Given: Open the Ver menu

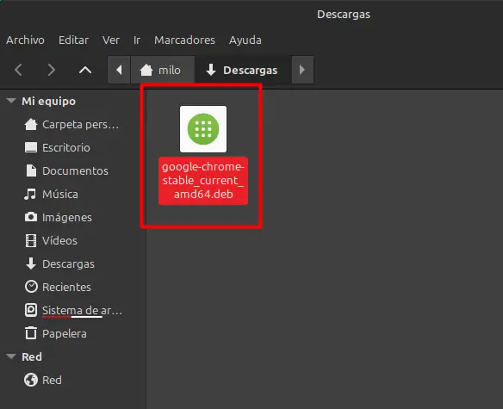Looking at the screenshot, I should click(111, 40).
